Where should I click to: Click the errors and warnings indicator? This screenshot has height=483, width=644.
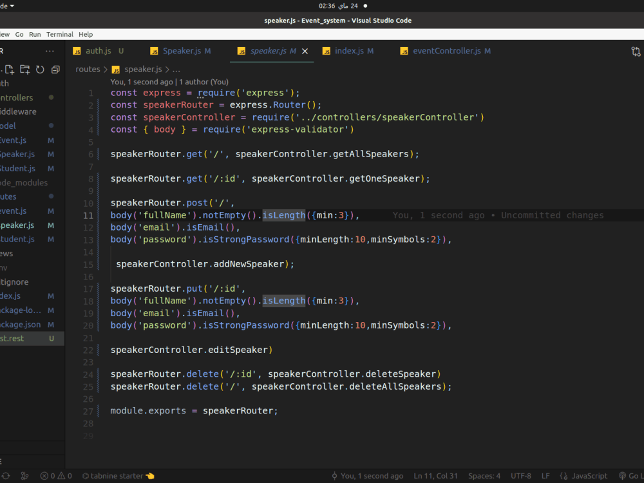[x=54, y=475]
